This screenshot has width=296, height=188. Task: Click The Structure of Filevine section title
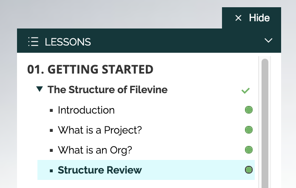108,89
